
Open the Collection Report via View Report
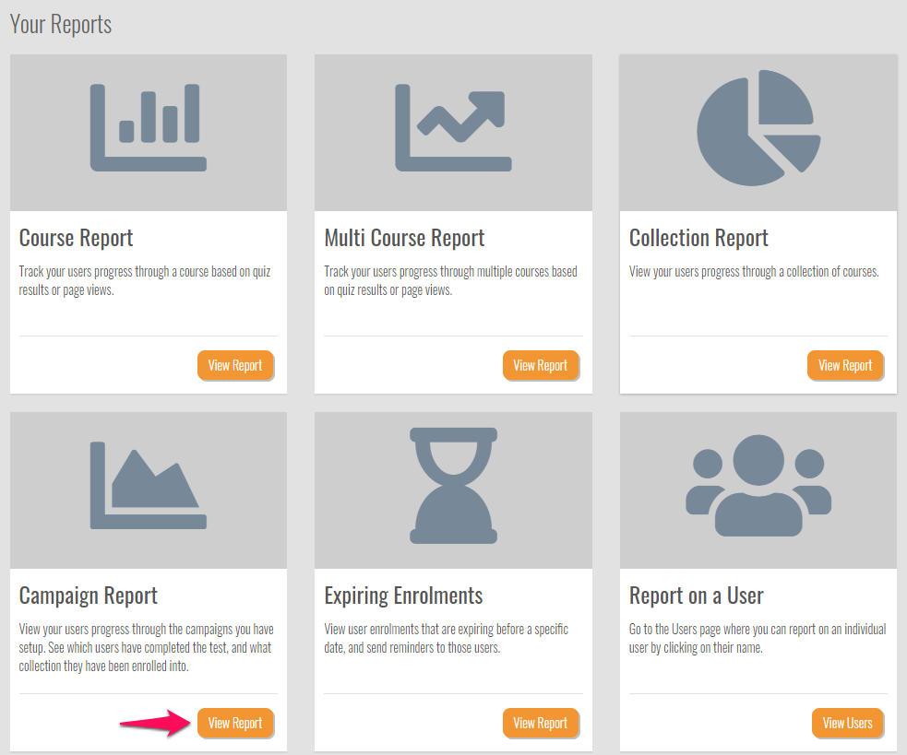845,365
